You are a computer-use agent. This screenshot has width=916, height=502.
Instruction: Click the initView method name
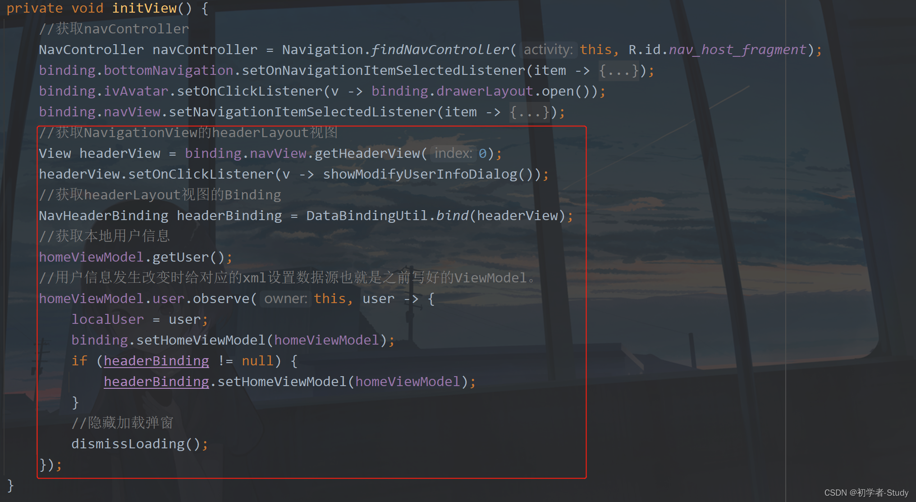click(x=144, y=8)
